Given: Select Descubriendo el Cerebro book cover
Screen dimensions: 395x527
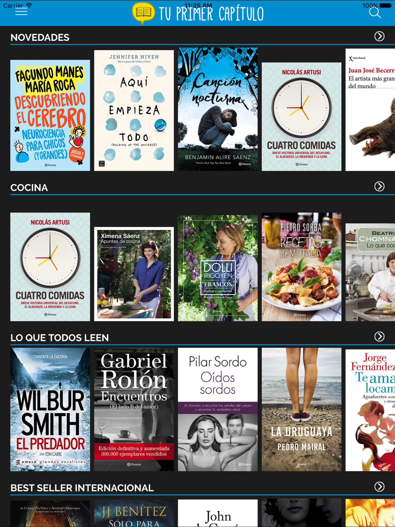Looking at the screenshot, I should [x=50, y=115].
